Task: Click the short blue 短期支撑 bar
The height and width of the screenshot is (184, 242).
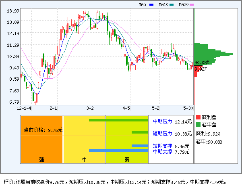Action: [x=140, y=146]
